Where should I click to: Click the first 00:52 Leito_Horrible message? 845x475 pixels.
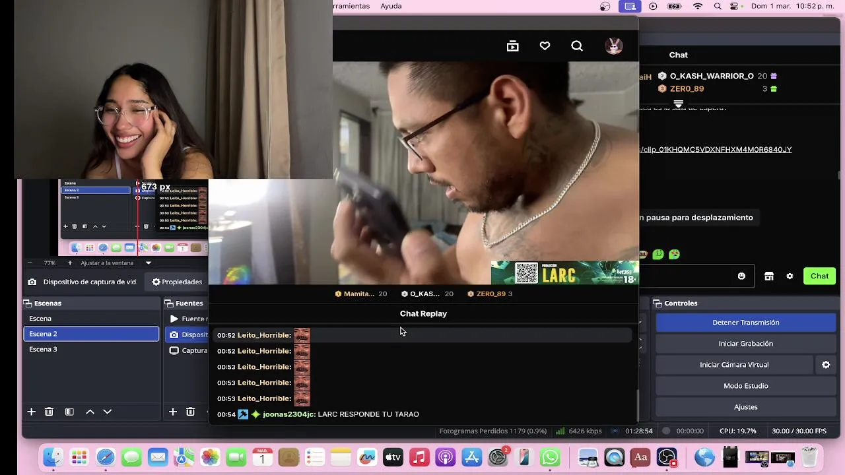pyautogui.click(x=421, y=335)
